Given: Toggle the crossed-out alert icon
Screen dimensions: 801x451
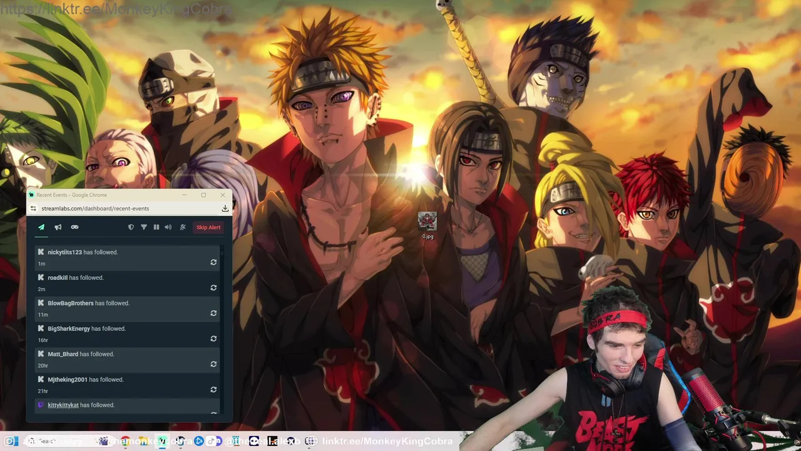Looking at the screenshot, I should point(183,227).
